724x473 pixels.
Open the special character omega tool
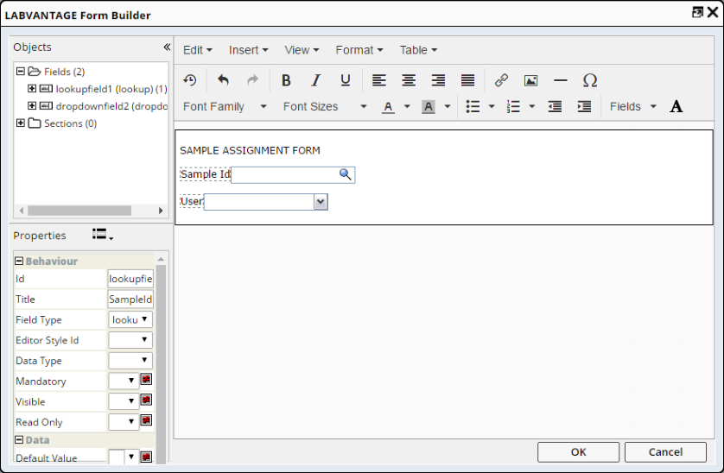590,80
